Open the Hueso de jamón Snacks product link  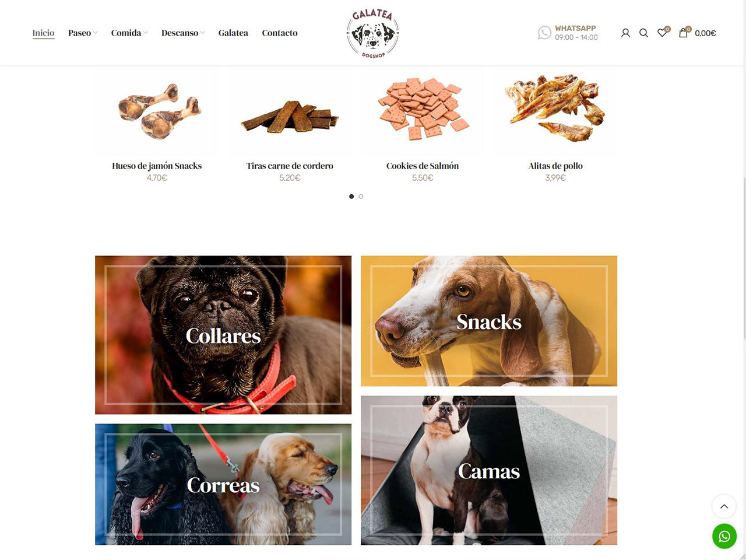tap(157, 166)
